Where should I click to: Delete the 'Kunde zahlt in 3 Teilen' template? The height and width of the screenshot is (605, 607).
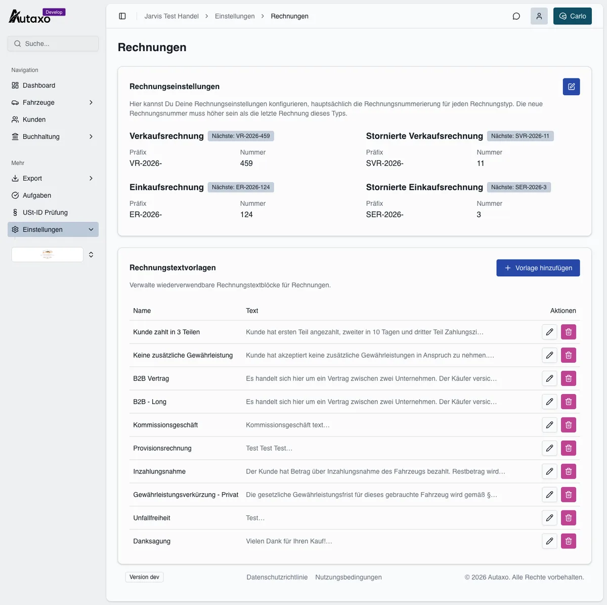tap(569, 332)
